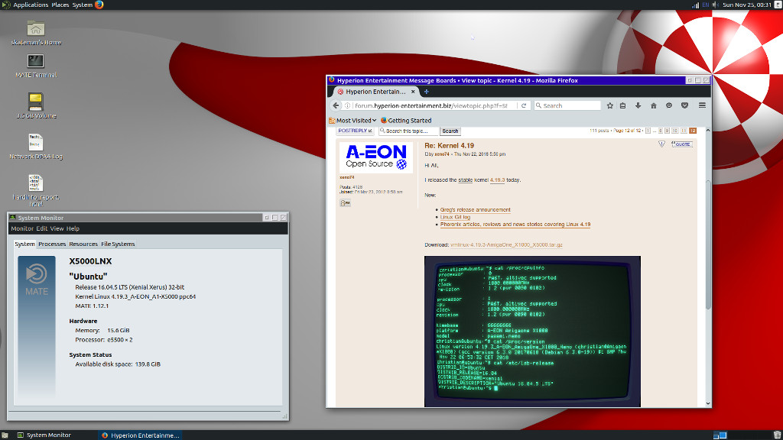Screen dimensions: 783x440
Task: Go back in Firefox with the back arrow
Action: 336,105
